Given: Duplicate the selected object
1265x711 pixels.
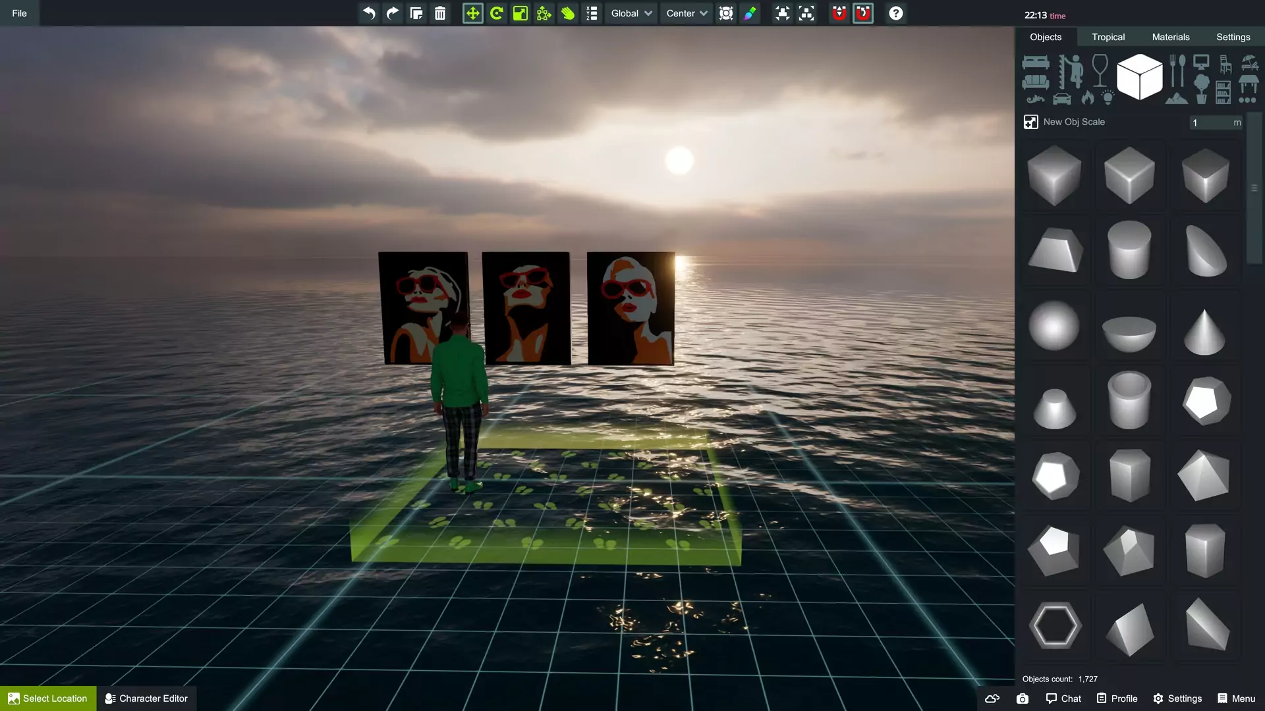Looking at the screenshot, I should 416,13.
